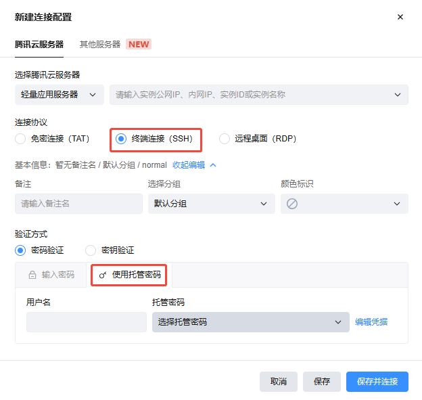Collapse basic info with the 收起编辑 chevron

[213, 164]
